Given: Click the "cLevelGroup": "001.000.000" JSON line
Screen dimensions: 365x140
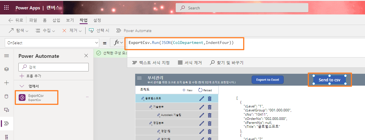Looking at the screenshot, I should (x=267, y=110).
